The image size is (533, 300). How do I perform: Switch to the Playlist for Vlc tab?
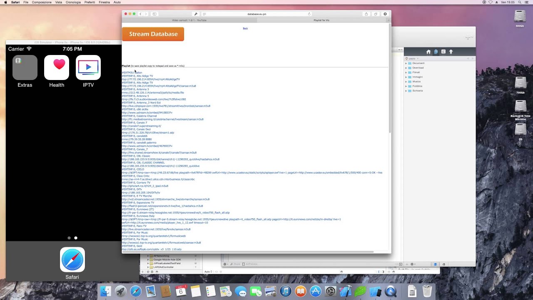(x=321, y=20)
